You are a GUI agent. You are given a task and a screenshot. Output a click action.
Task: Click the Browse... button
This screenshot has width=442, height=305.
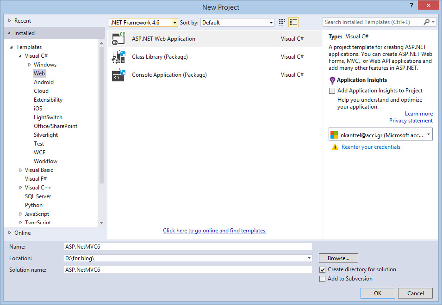[x=338, y=258]
